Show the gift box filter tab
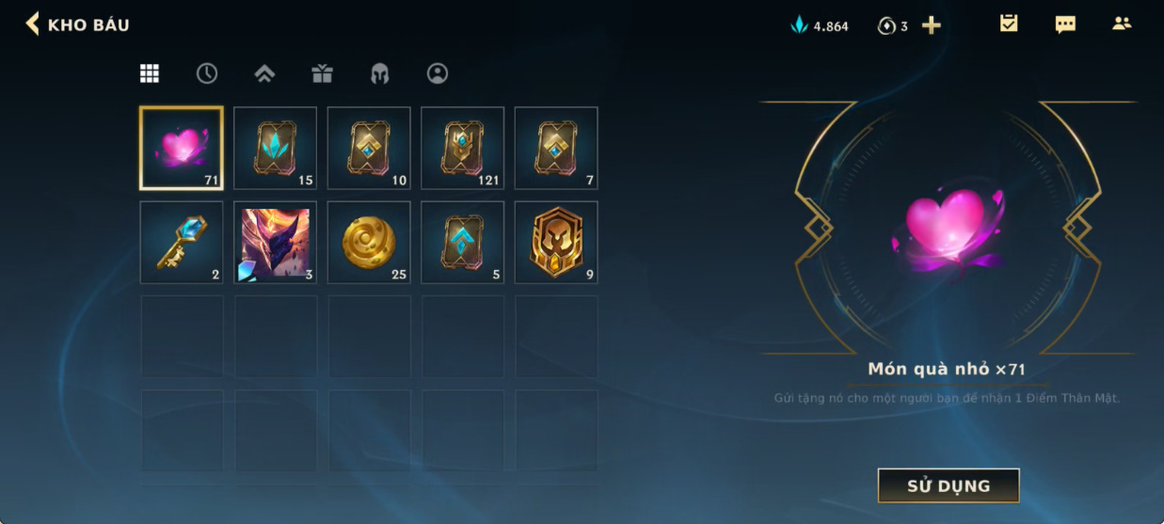Viewport: 1164px width, 524px height. coord(323,73)
